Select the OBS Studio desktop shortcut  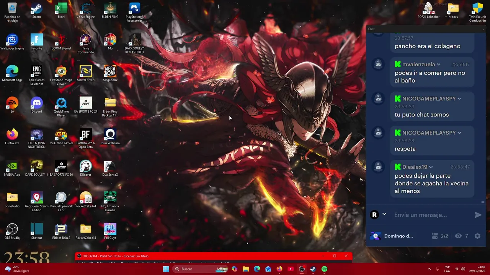(x=12, y=231)
